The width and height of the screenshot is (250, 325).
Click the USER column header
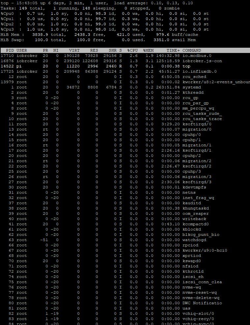coord(22,50)
